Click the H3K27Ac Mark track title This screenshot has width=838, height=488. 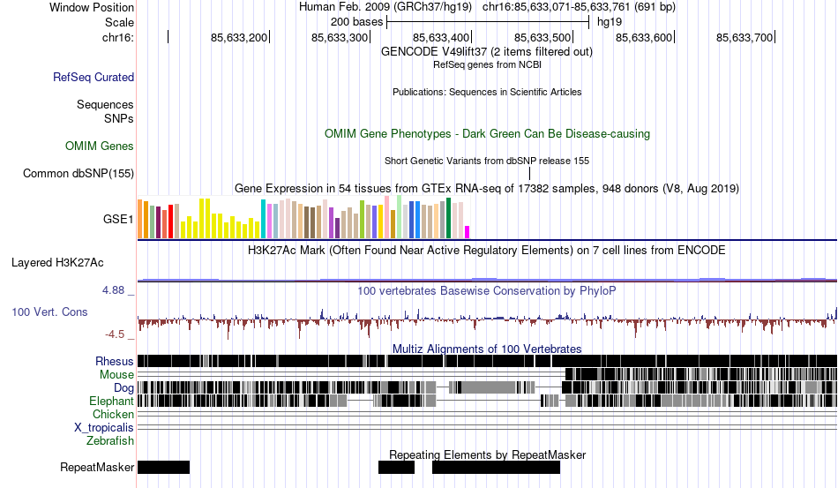point(486,250)
